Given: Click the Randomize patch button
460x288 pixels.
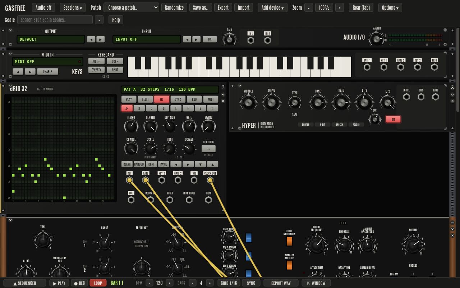Looking at the screenshot, I should 174,8.
